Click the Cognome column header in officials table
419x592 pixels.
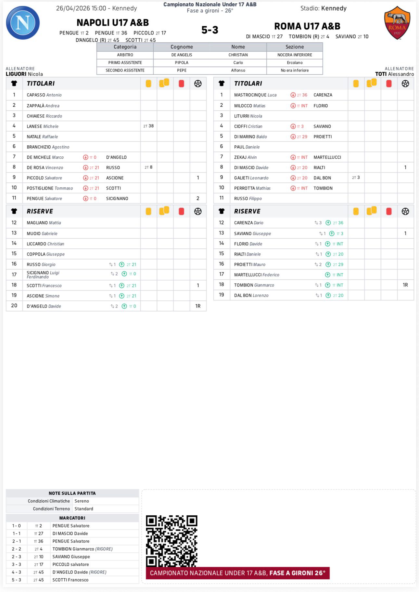click(x=182, y=47)
